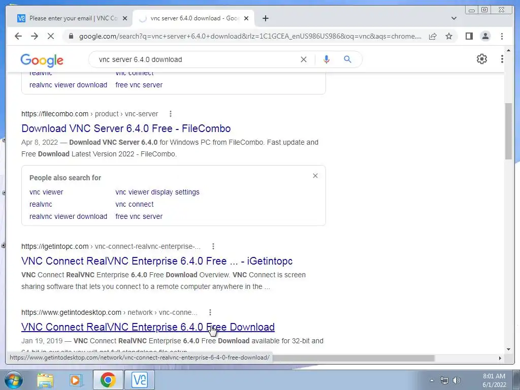
Task: Open Windows Explorer from taskbar
Action: (x=45, y=380)
